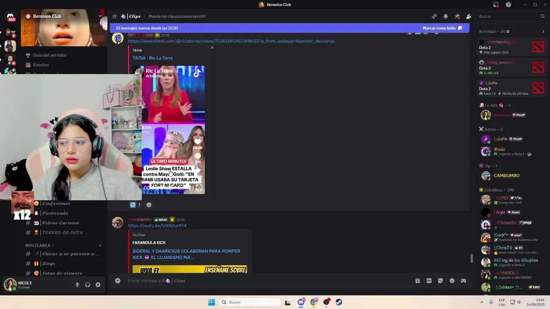
Task: Click the message input field for Clips
Action: pos(269,281)
